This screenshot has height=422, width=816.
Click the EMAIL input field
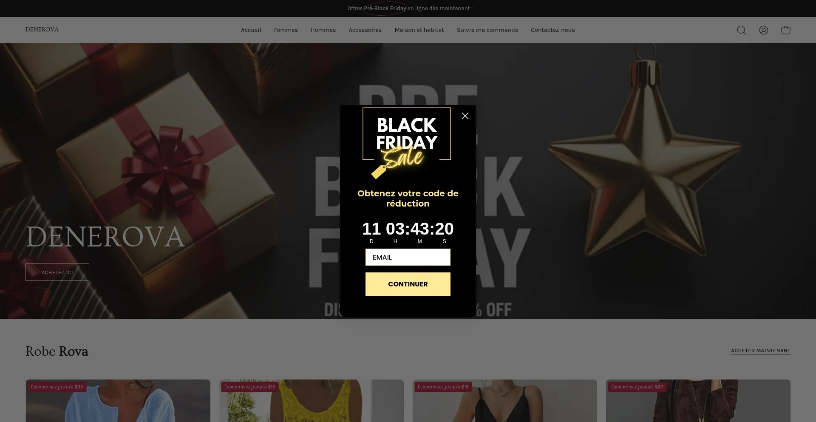pyautogui.click(x=408, y=257)
